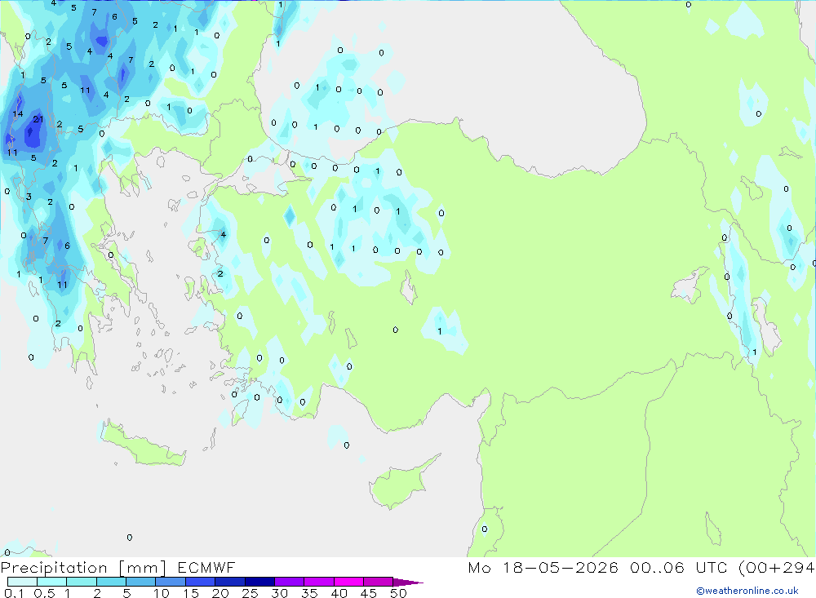Pick the 15–20 mm royal blue legend swatch
The width and height of the screenshot is (816, 598).
[x=200, y=582]
